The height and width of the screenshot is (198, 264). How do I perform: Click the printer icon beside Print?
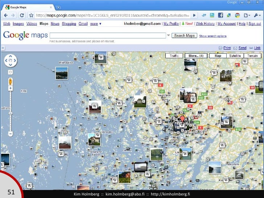click(220, 48)
